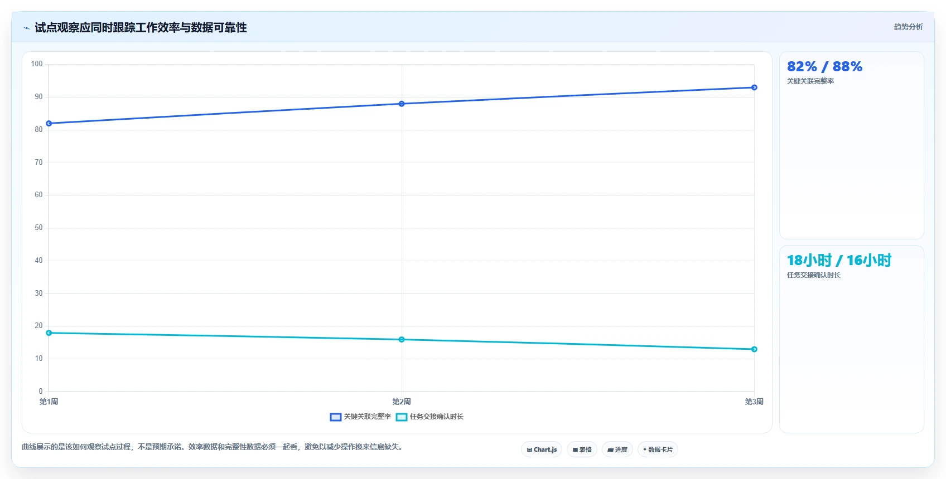
Task: Click the cyan data point at 第1周
Action: pos(49,333)
